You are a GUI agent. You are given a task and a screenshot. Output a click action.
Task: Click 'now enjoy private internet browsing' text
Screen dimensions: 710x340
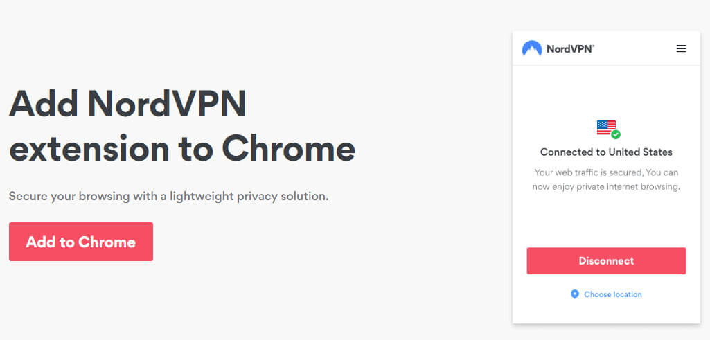coord(606,186)
